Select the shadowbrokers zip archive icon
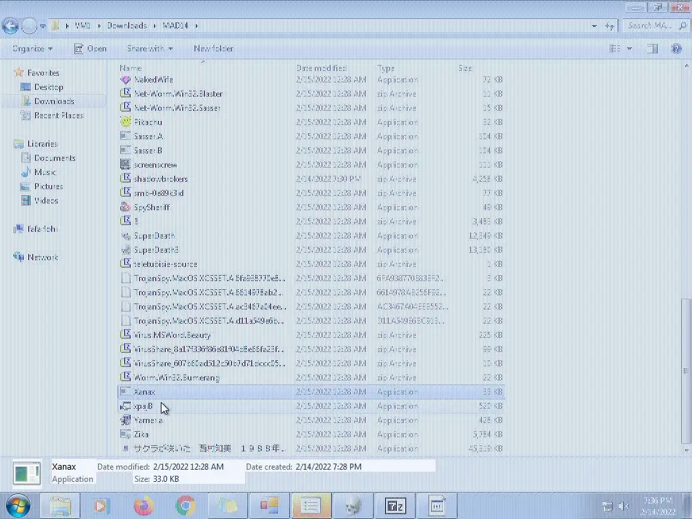This screenshot has width=692, height=519. (126, 178)
